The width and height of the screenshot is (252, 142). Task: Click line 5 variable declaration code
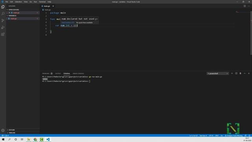[67, 25]
